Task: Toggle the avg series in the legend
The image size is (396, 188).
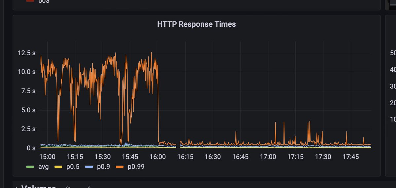Action: 43,167
